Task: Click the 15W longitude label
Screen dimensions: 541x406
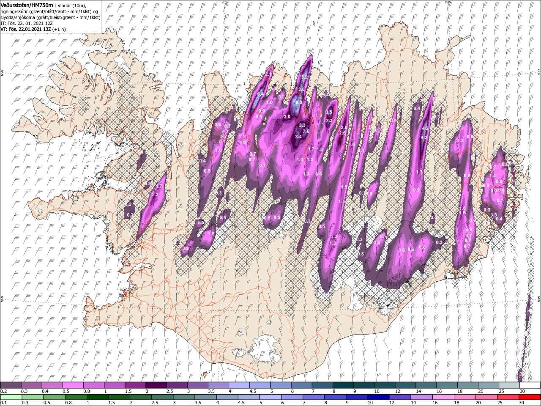Action: (x=448, y=2)
